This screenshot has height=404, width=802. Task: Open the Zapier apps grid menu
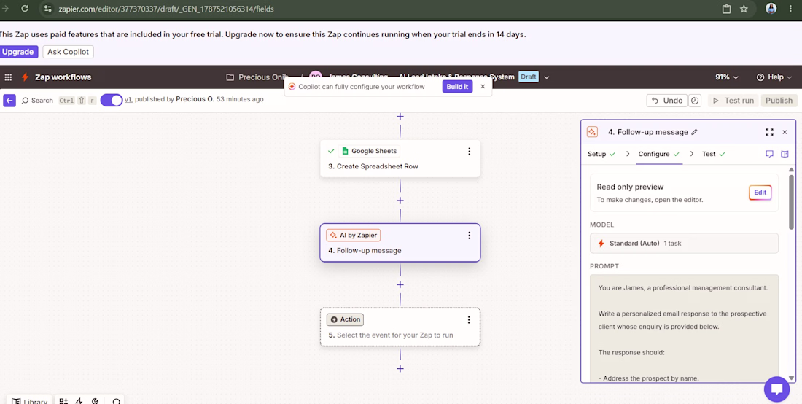coord(8,77)
